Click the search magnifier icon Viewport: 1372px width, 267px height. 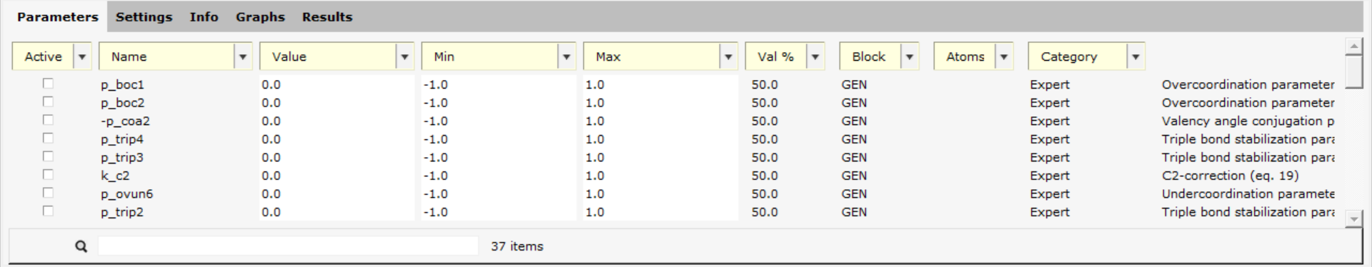tap(81, 246)
